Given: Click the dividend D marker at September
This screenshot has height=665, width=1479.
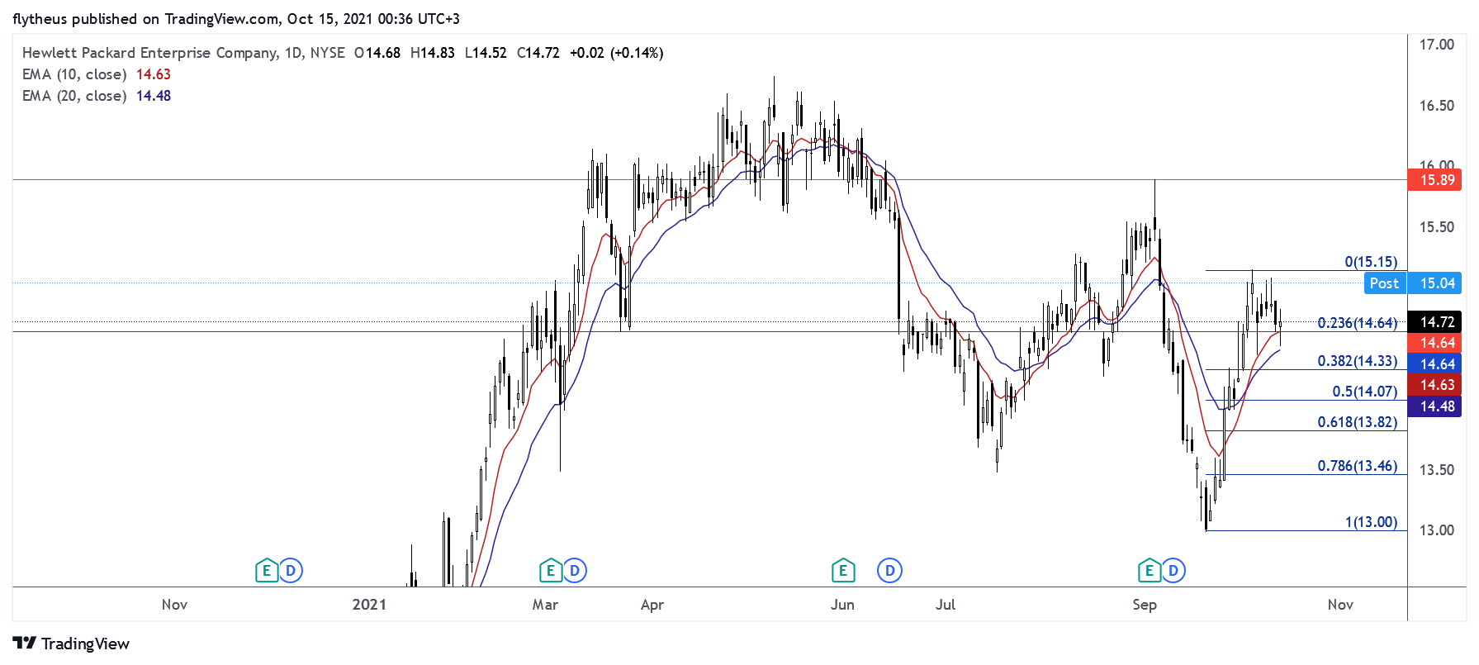Looking at the screenshot, I should [x=1173, y=571].
